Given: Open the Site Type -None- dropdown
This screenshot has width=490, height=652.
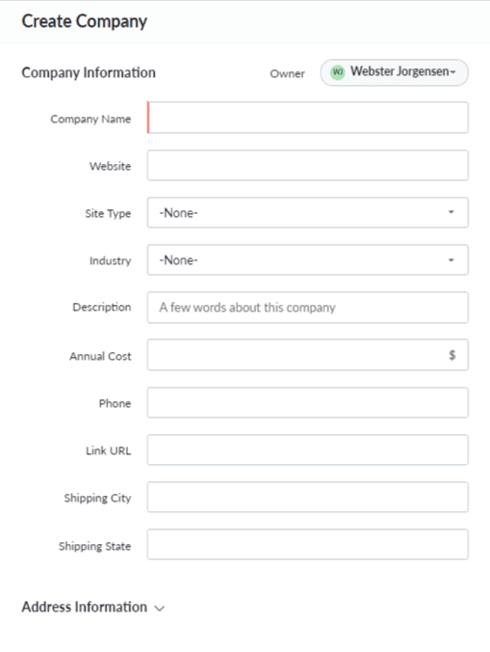Looking at the screenshot, I should [x=307, y=212].
